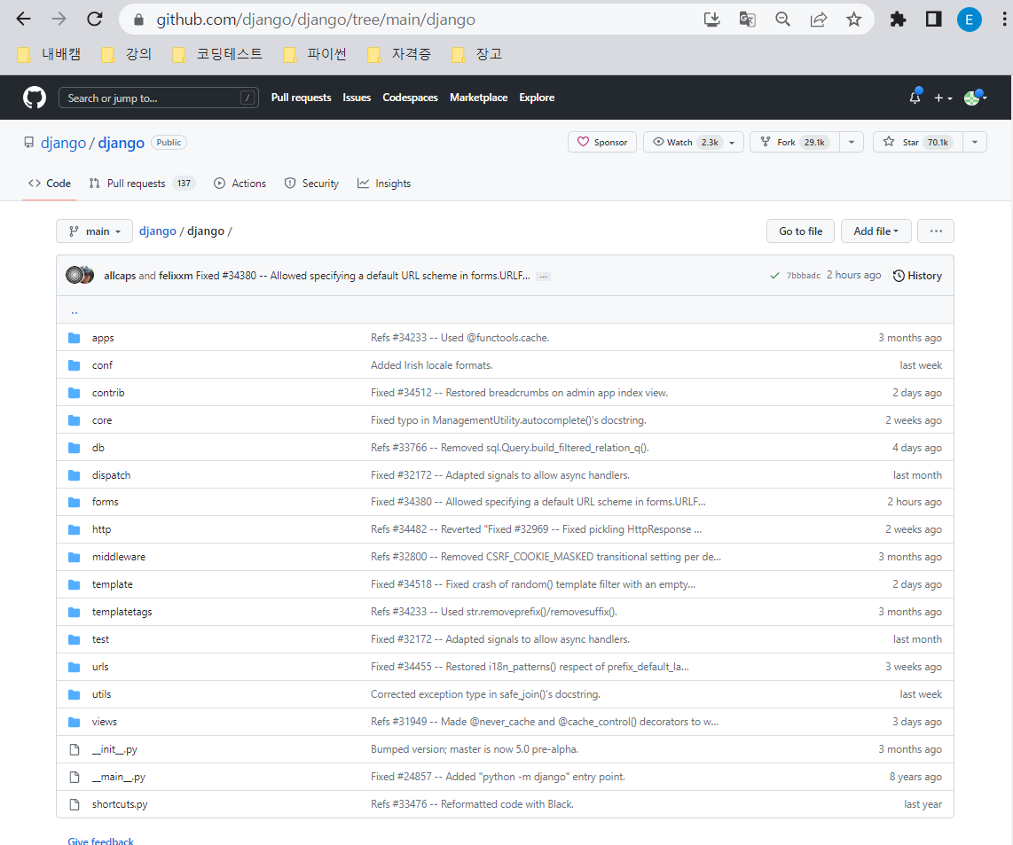Click the folder icon next to contrib
1013x845 pixels.
pyautogui.click(x=75, y=393)
